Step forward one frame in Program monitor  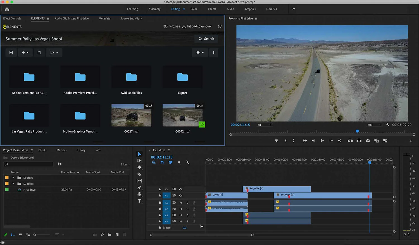pyautogui.click(x=331, y=141)
